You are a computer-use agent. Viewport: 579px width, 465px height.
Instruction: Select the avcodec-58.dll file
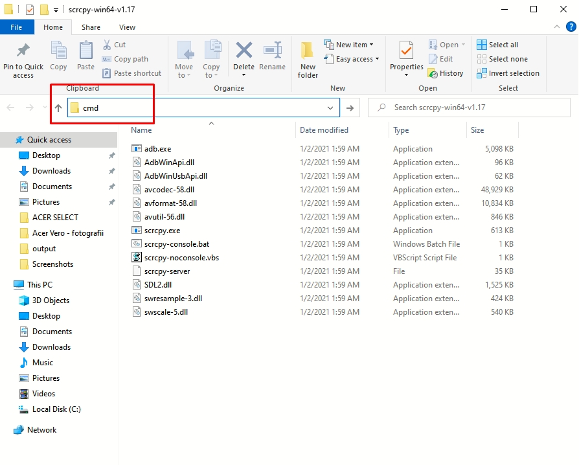[x=169, y=190]
